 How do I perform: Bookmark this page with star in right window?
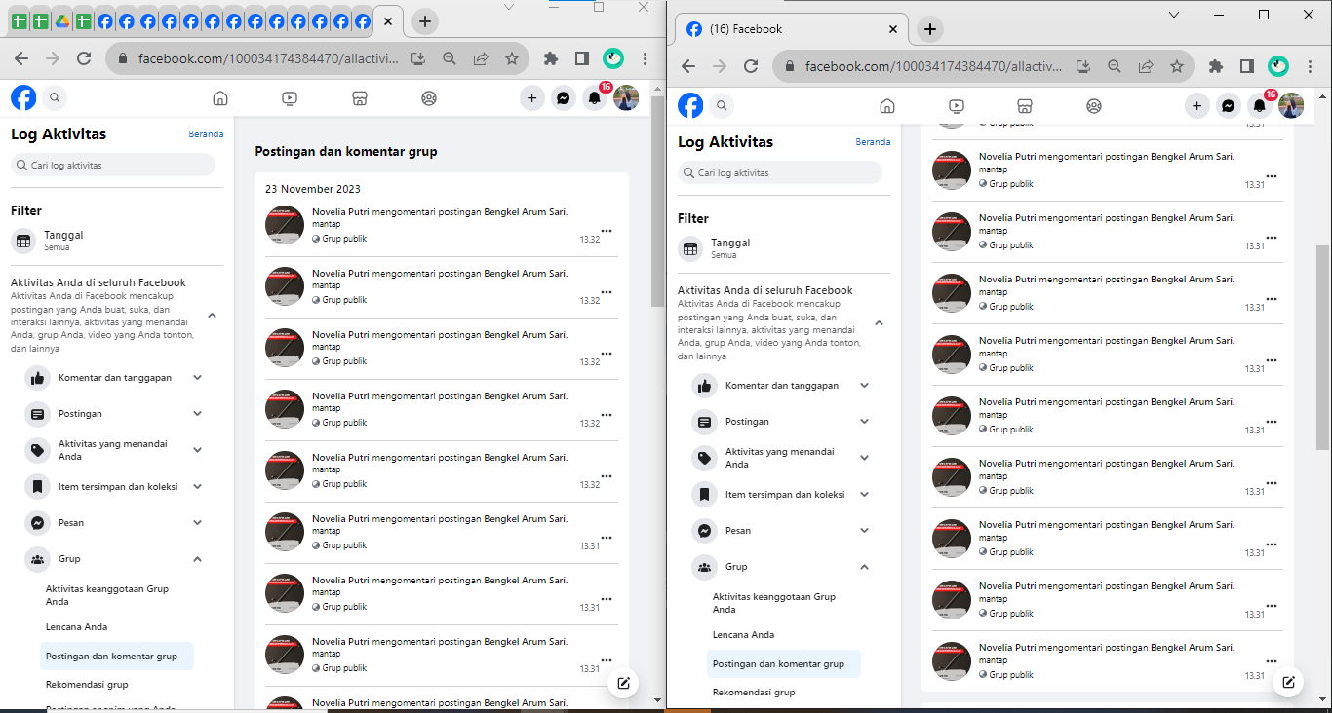(1177, 66)
